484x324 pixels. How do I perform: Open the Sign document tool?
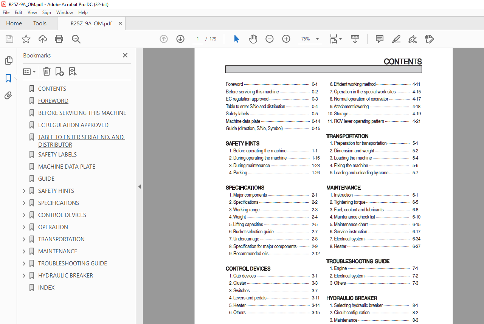413,39
